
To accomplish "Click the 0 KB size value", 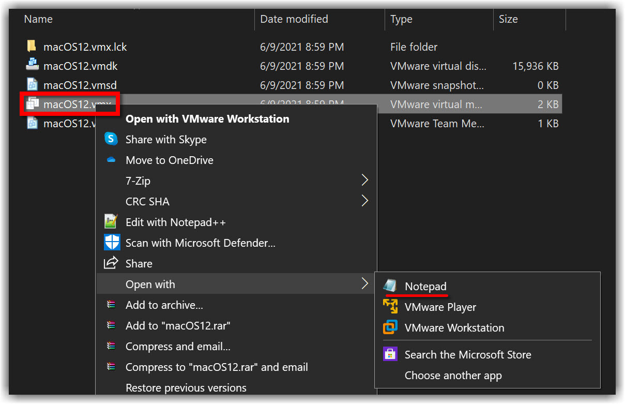I will (548, 85).
